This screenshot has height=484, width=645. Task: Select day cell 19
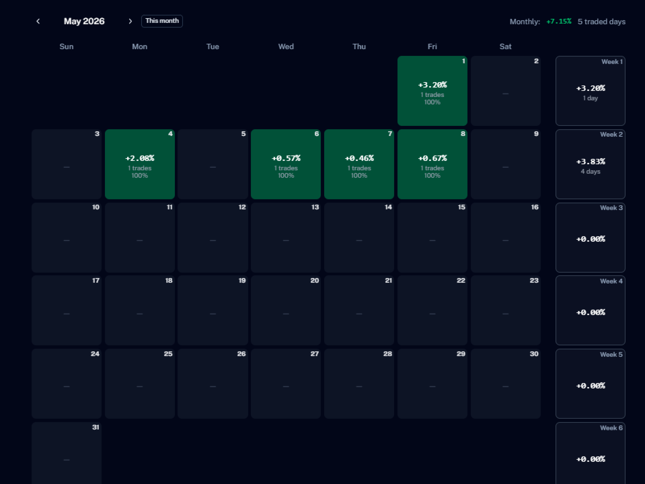(x=213, y=310)
